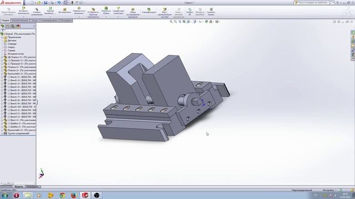Select the Справа plane in the tree

pos(11,50)
